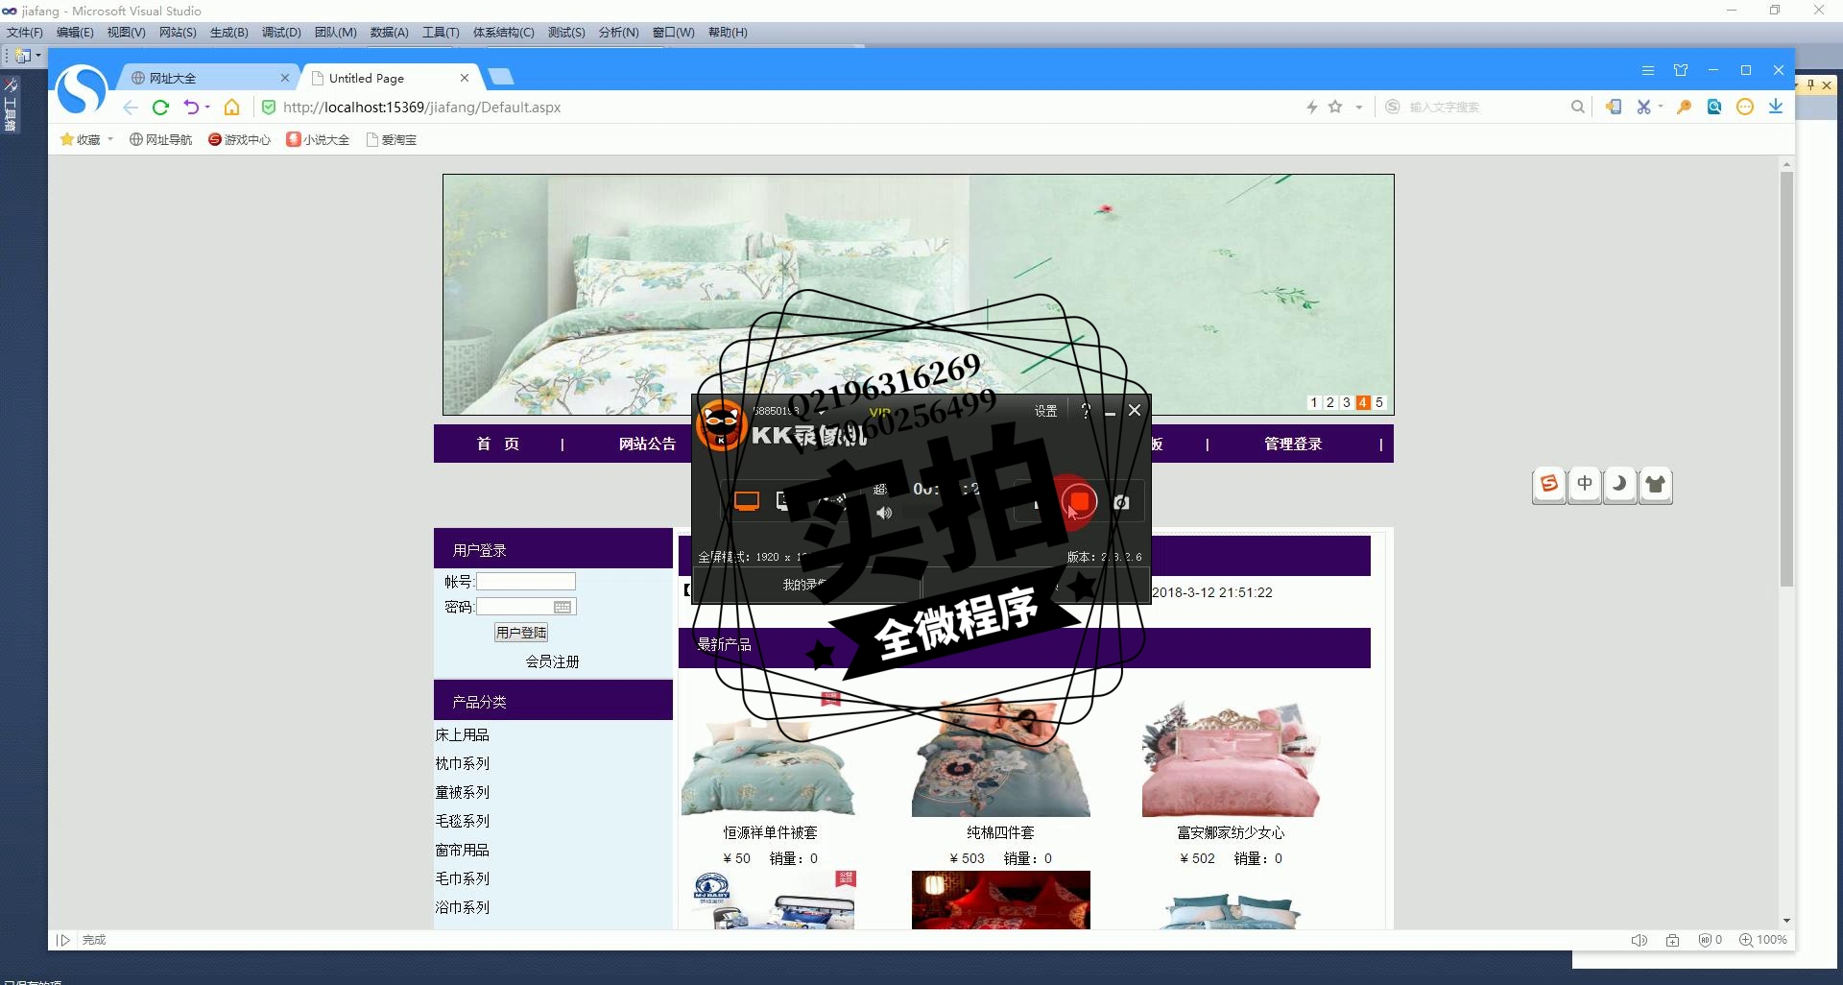The image size is (1843, 985).
Task: Click the 首页 navigation item
Action: [x=498, y=444]
